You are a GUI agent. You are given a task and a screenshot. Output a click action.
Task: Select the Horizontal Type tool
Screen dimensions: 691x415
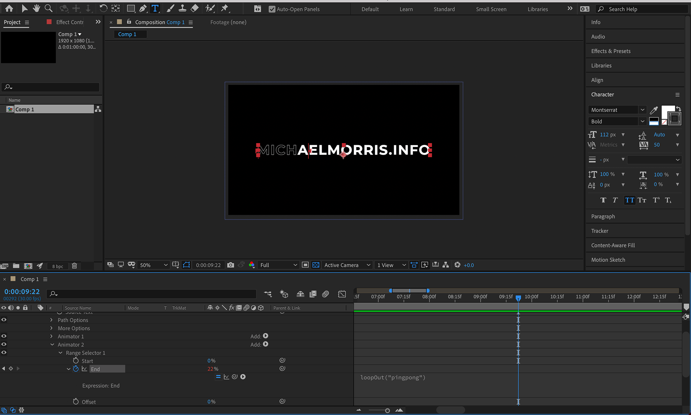(x=155, y=8)
